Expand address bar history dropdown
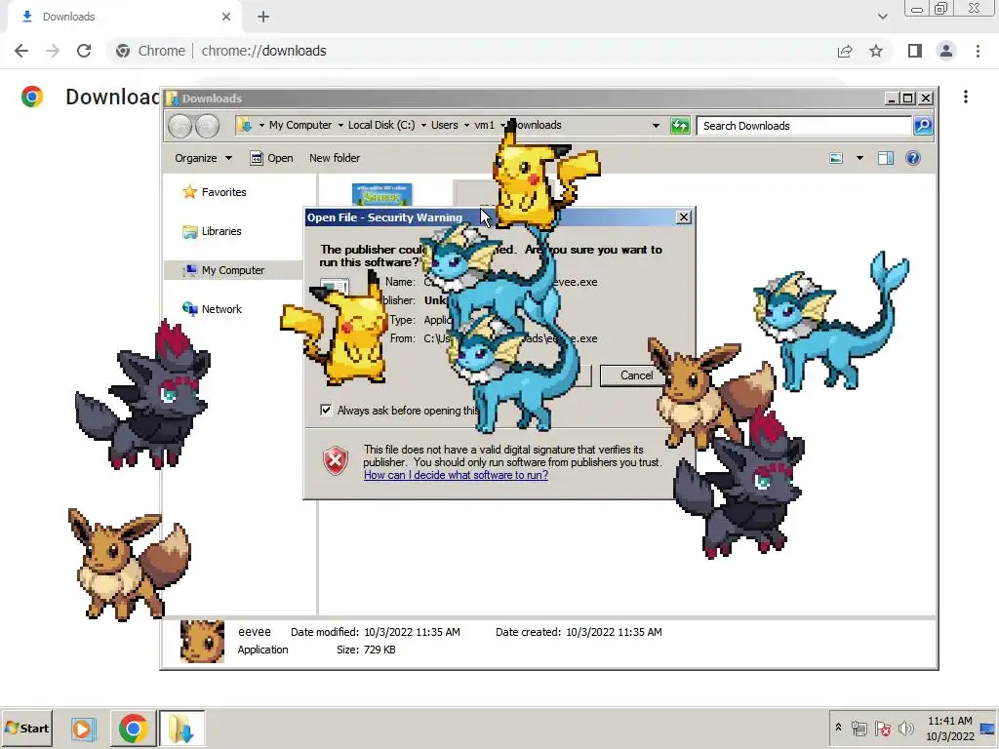Image resolution: width=999 pixels, height=749 pixels. (656, 126)
